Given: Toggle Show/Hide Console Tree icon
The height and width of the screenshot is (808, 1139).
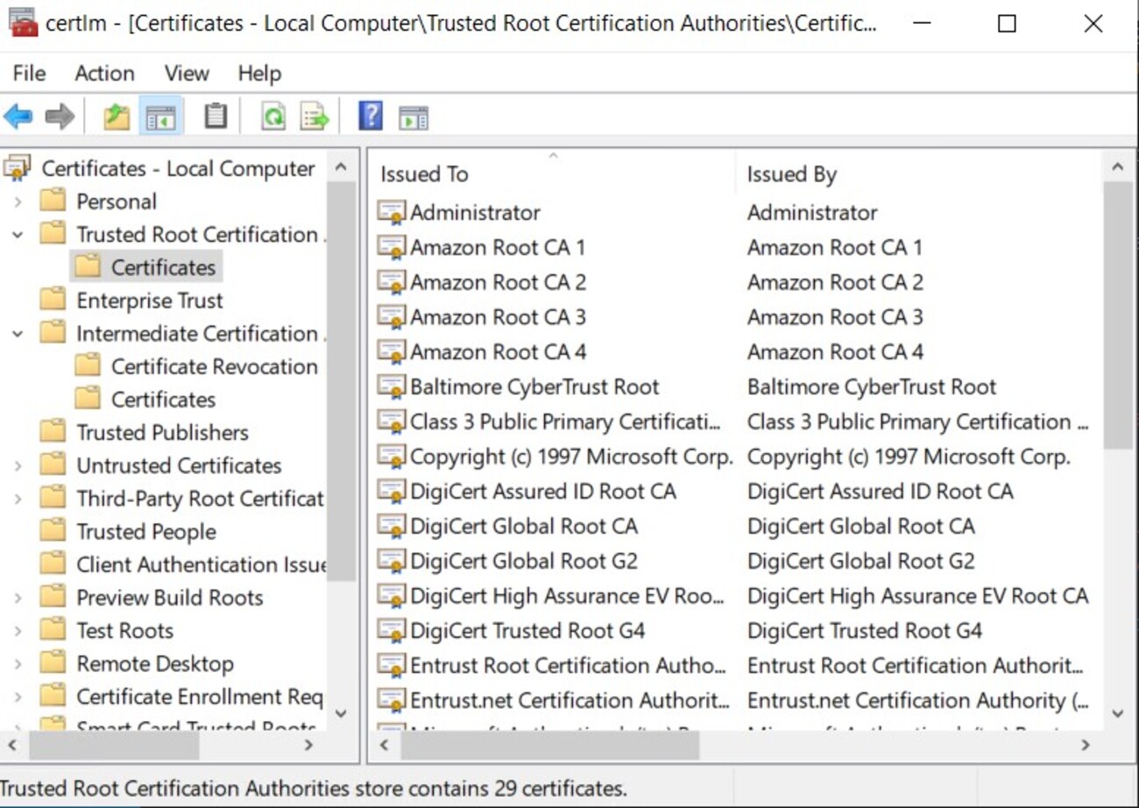Looking at the screenshot, I should pos(160,116).
